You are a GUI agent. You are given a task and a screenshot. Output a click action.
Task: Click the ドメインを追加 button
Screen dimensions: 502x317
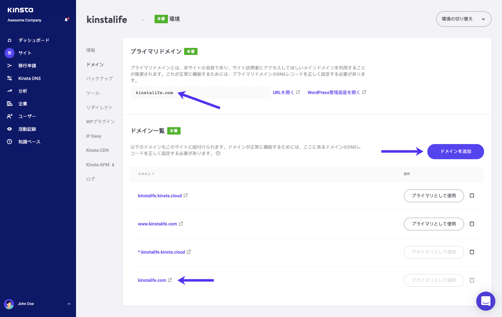(x=455, y=151)
